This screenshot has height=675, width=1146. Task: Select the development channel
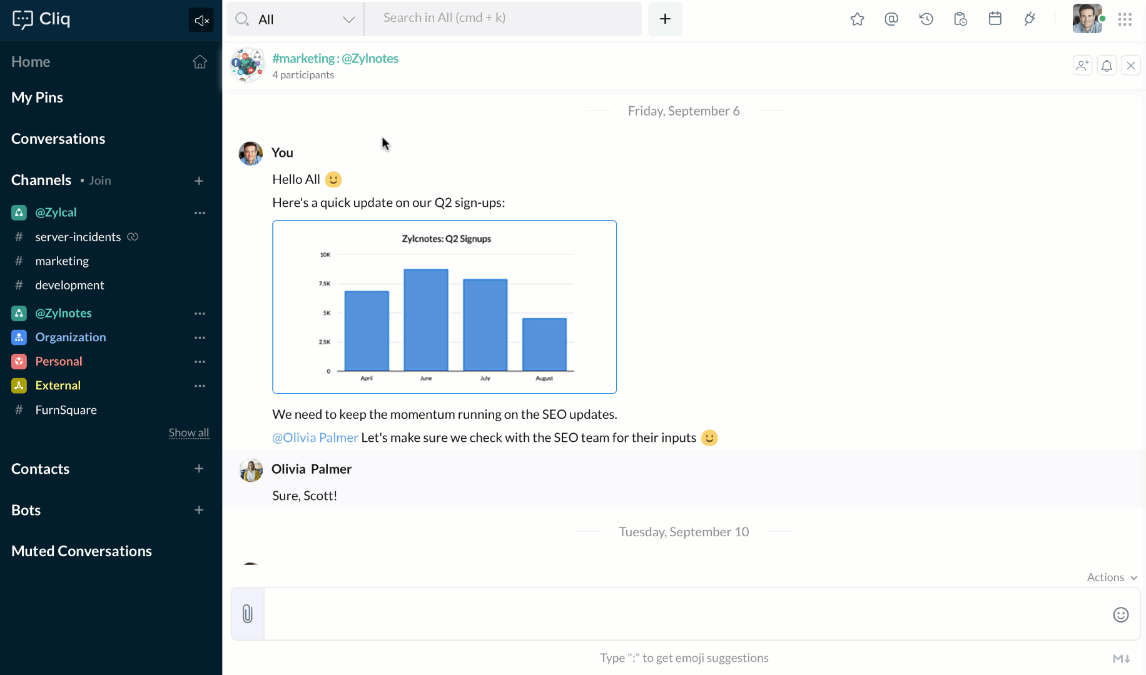69,285
